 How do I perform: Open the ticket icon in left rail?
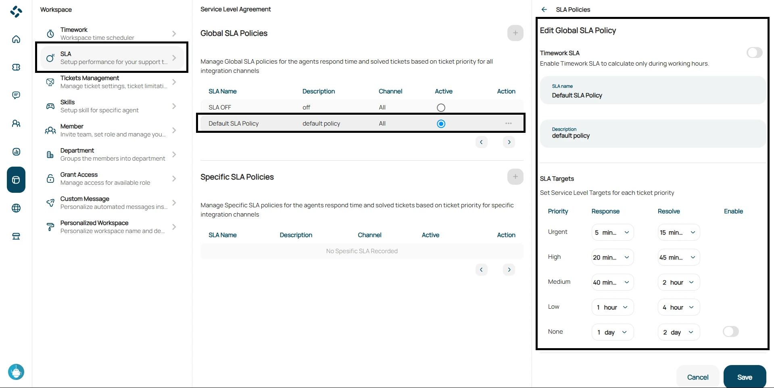pos(16,67)
